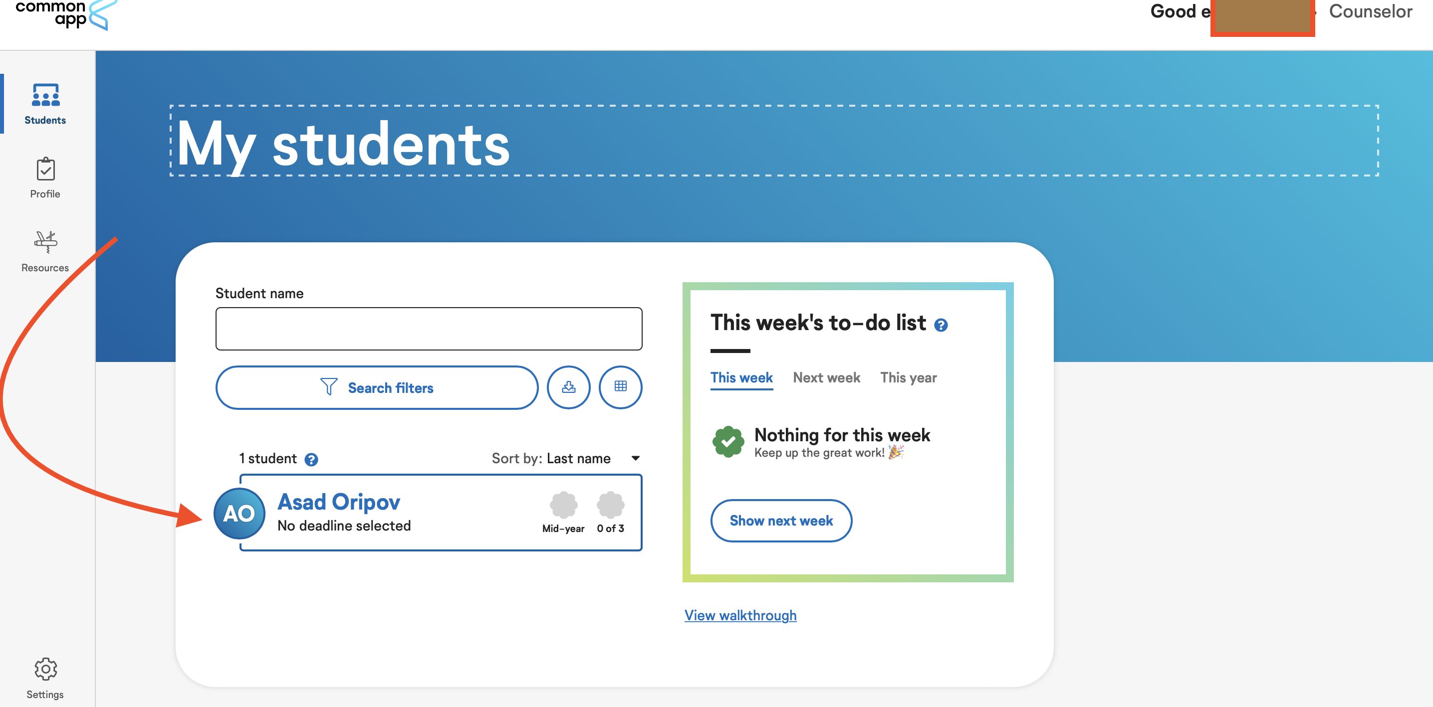
Task: Click 'Show next week' button
Action: (x=780, y=521)
